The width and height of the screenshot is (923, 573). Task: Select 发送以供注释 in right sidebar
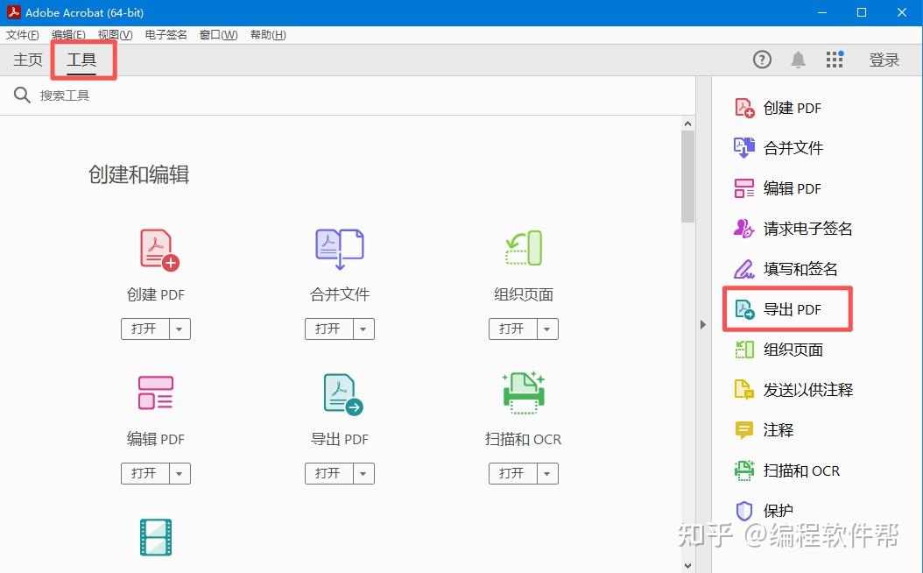coord(793,390)
